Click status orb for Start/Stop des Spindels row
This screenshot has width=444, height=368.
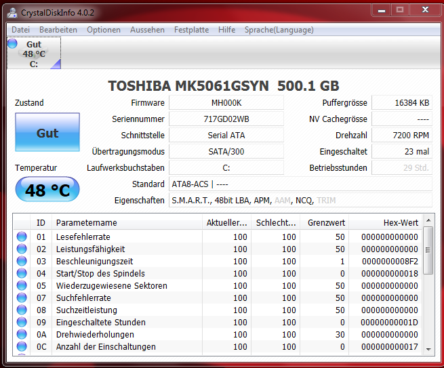click(22, 273)
